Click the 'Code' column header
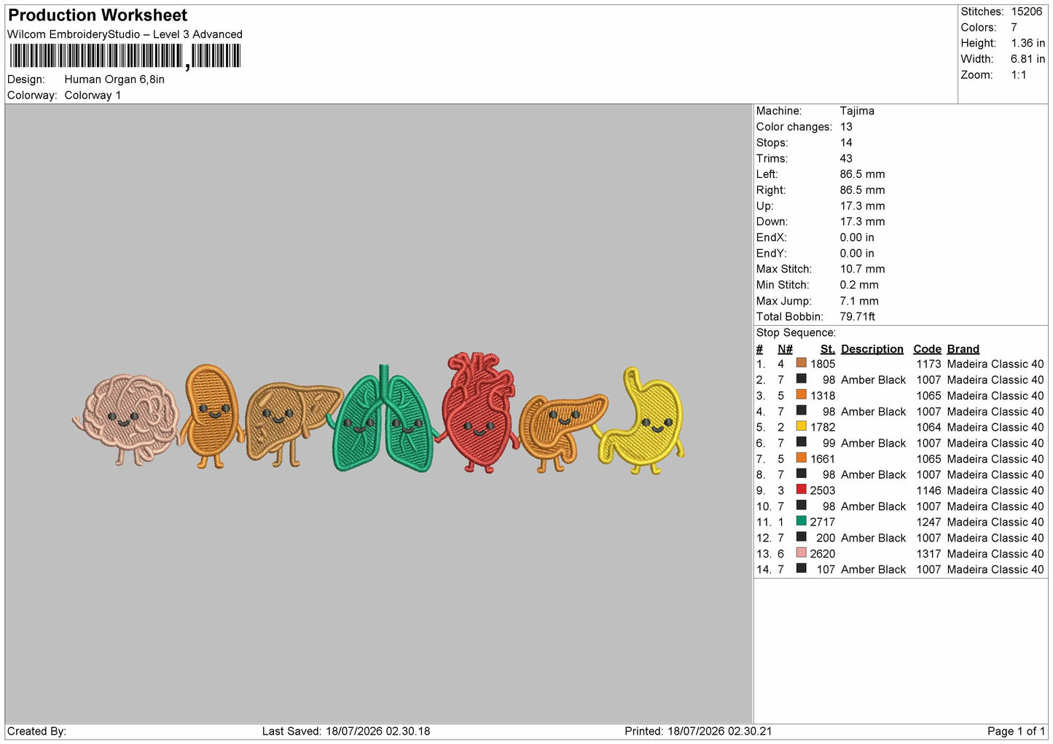Image resolution: width=1053 pixels, height=744 pixels. 927,349
